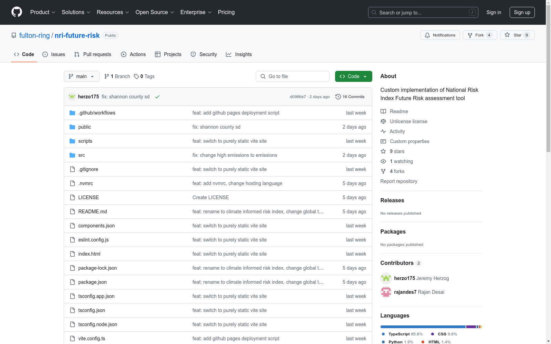Open the fulton-ring owner link
Image resolution: width=551 pixels, height=344 pixels.
(34, 35)
